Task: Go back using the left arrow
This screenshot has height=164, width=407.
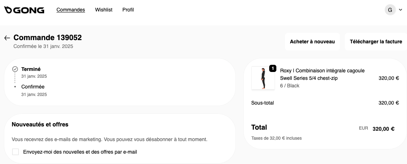Action: click(x=7, y=38)
